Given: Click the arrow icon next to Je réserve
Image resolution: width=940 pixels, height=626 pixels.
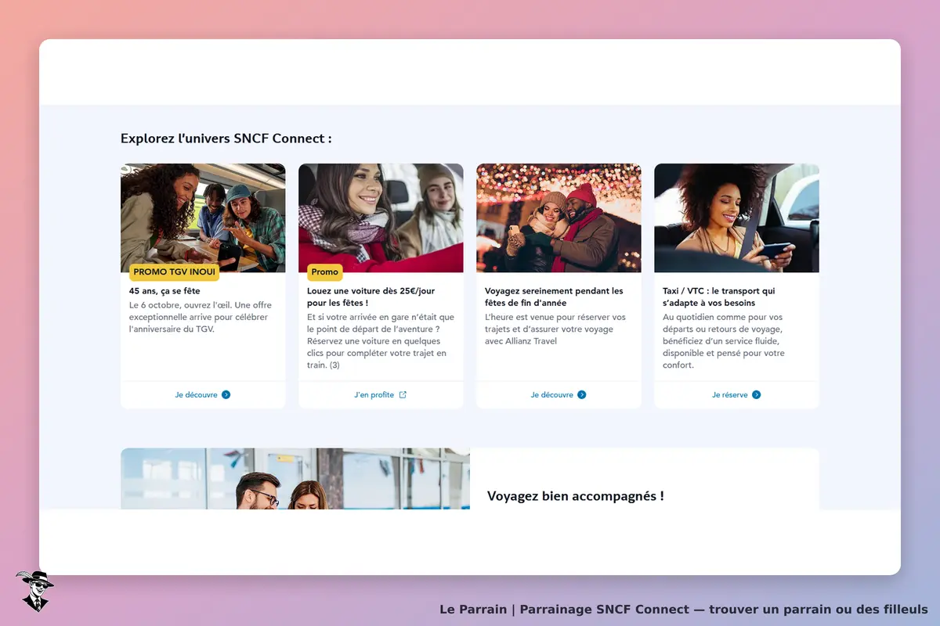Looking at the screenshot, I should tap(756, 395).
